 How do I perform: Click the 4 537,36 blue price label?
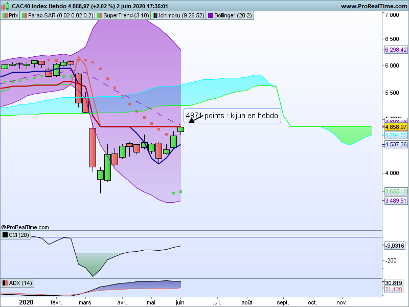coord(396,144)
